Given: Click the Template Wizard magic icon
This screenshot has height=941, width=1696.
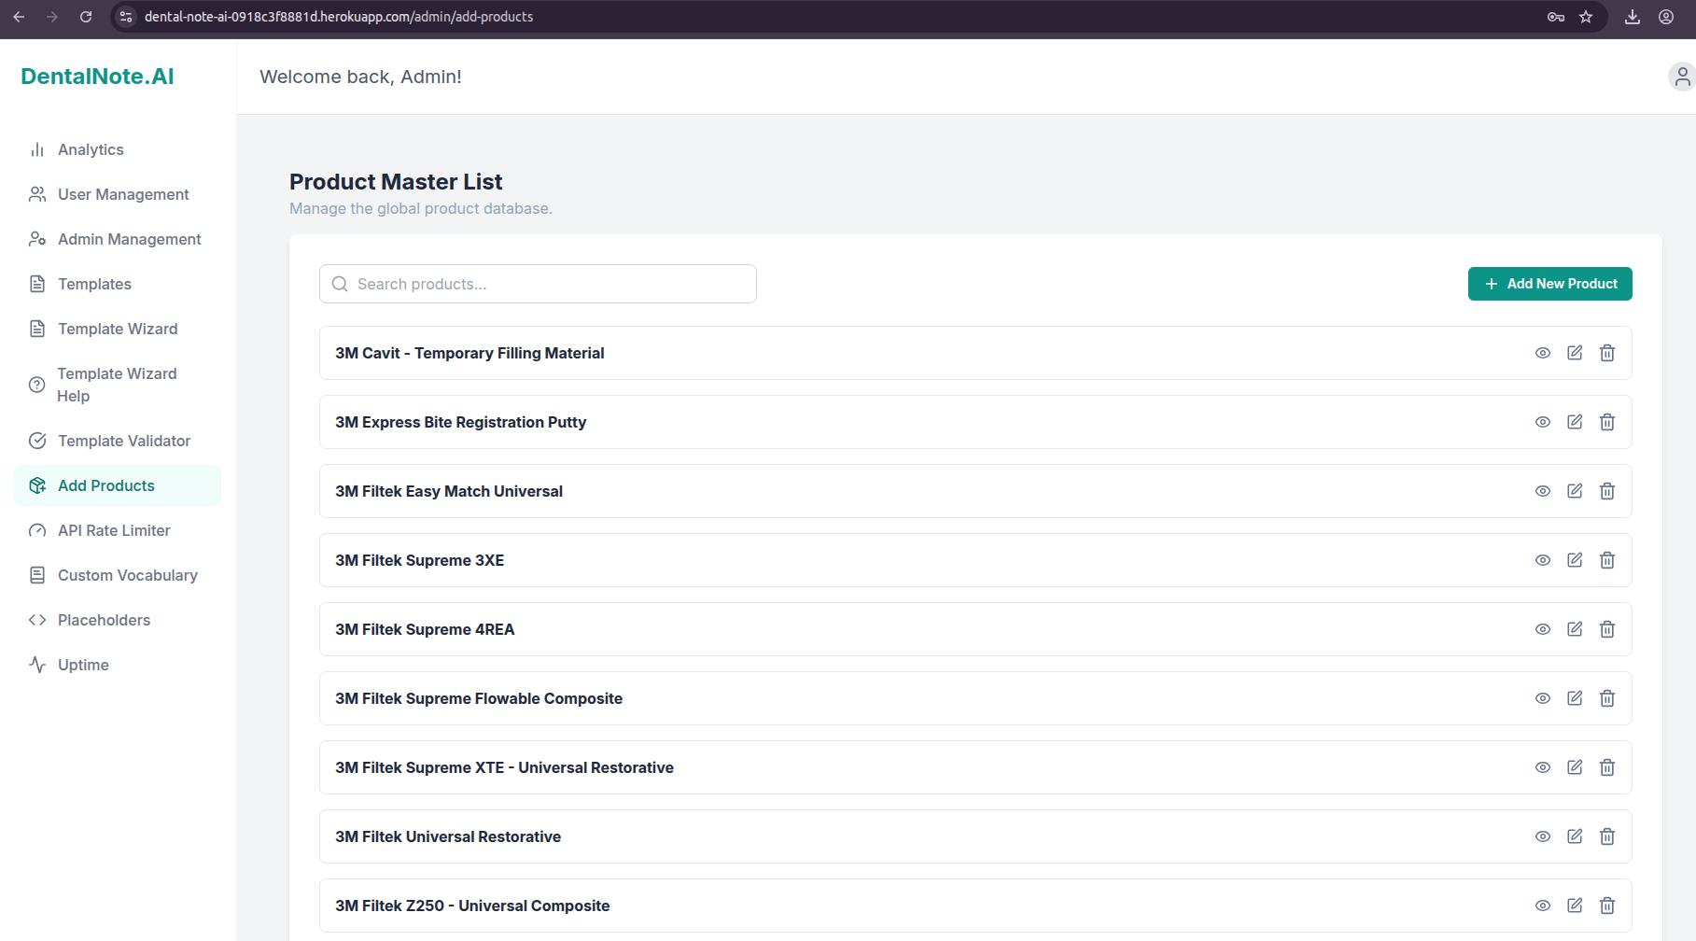Looking at the screenshot, I should (37, 329).
